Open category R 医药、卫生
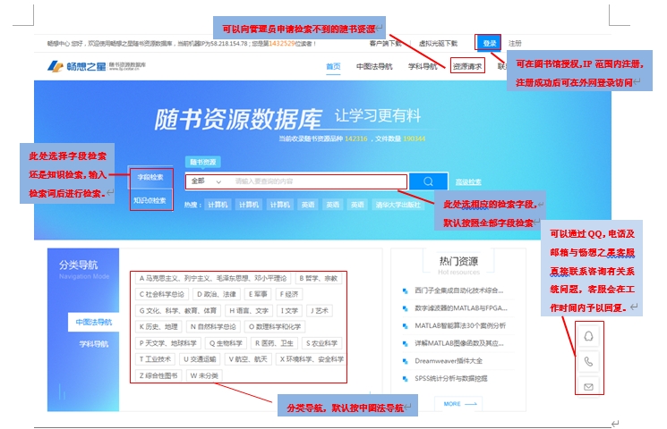The height and width of the screenshot is (429, 667). click(274, 343)
